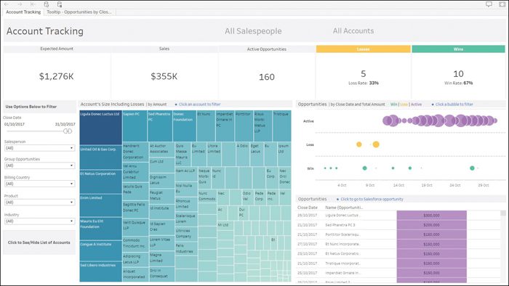Click the 'Click an account to filter' hint
The image size is (509, 286).
tap(199, 105)
